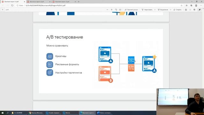This screenshot has width=204, height=115.
Task: Close the first PDF tab
Action: tap(24, 2)
